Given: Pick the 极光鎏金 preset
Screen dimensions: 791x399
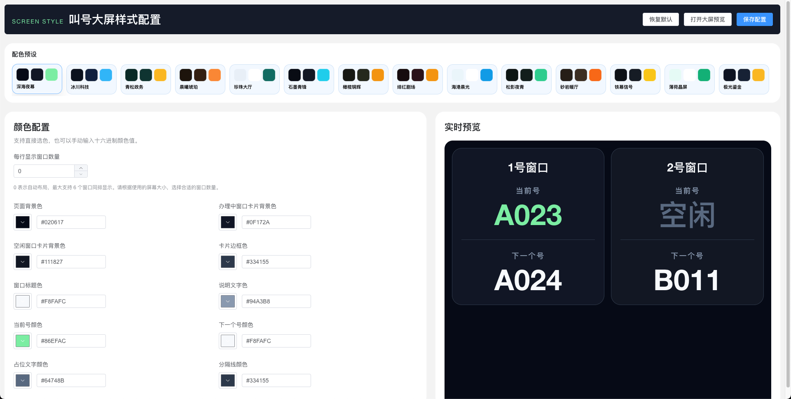Looking at the screenshot, I should (x=744, y=79).
